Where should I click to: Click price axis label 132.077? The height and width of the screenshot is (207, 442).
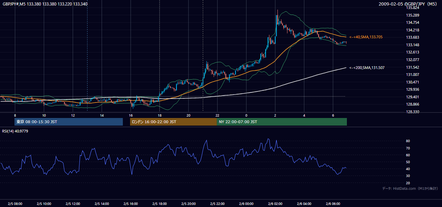(x=412, y=60)
